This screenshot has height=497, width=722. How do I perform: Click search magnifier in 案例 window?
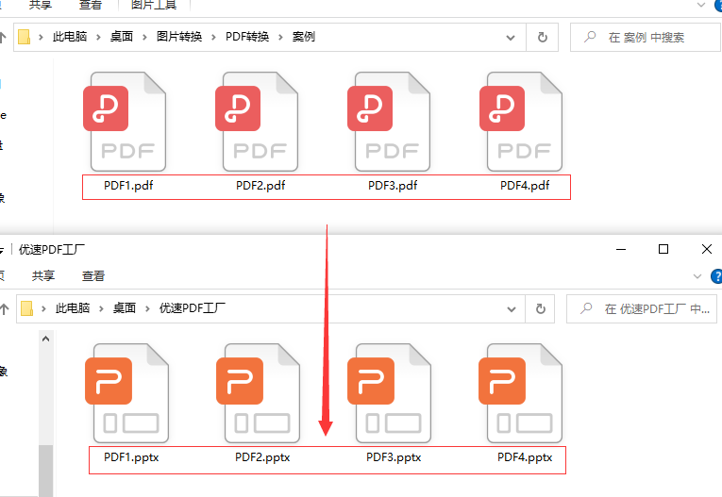coord(589,37)
